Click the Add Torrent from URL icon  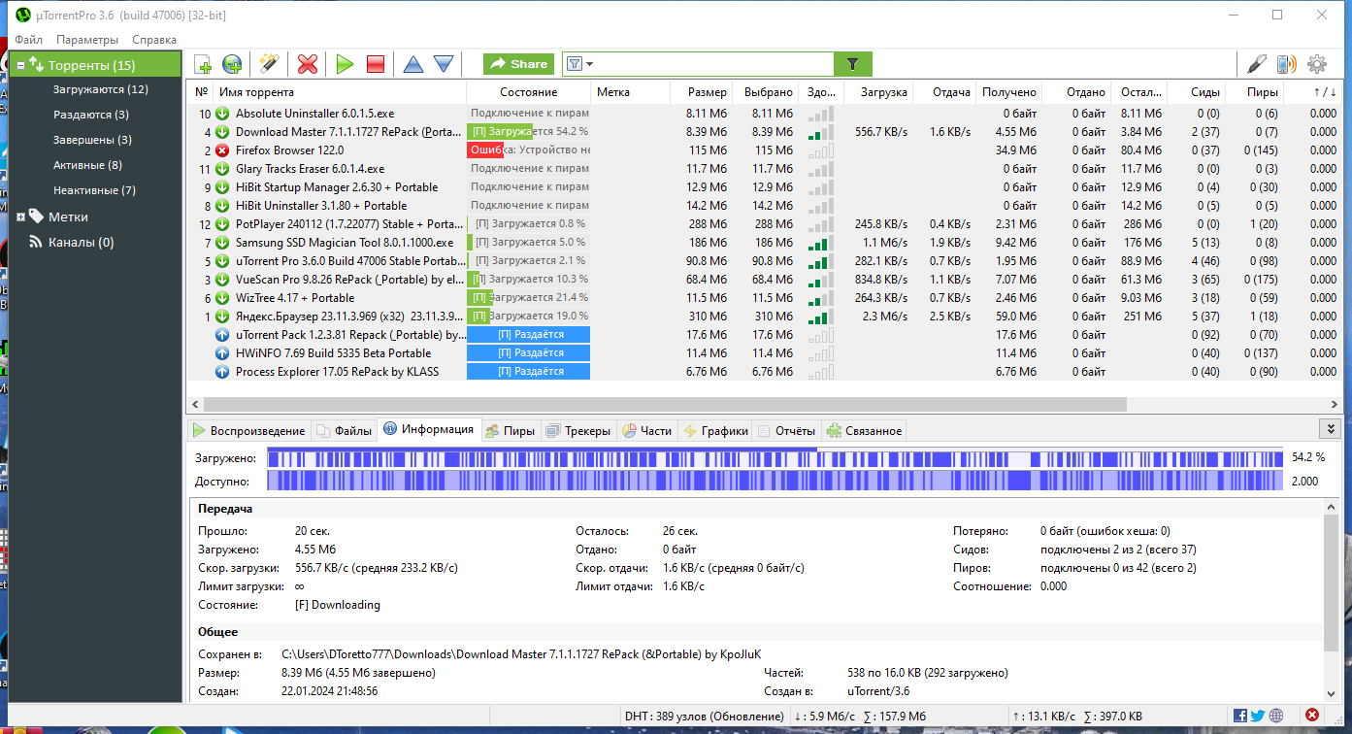232,64
